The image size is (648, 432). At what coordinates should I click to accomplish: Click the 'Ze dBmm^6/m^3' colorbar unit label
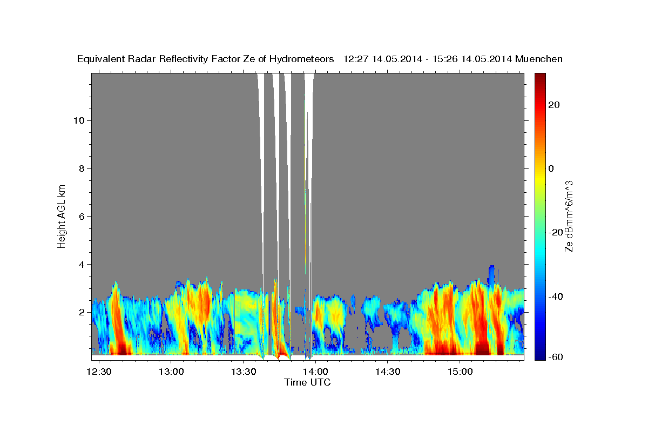[x=569, y=216]
